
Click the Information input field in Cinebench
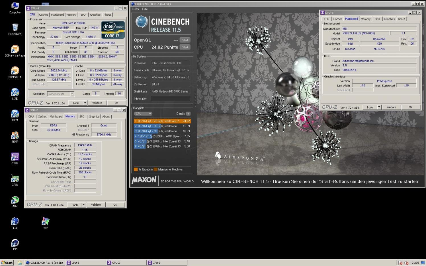tap(170, 98)
